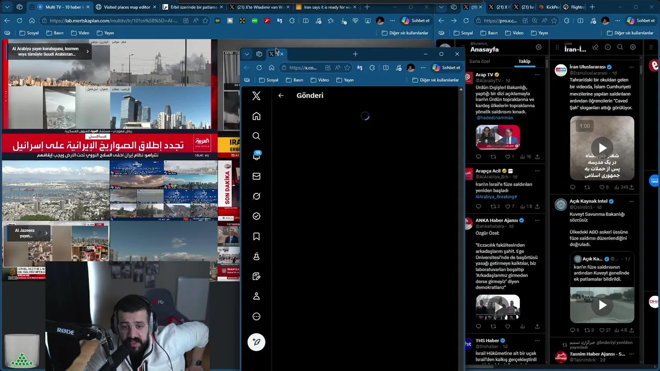Switch to Visited places map editor tab

(126, 7)
